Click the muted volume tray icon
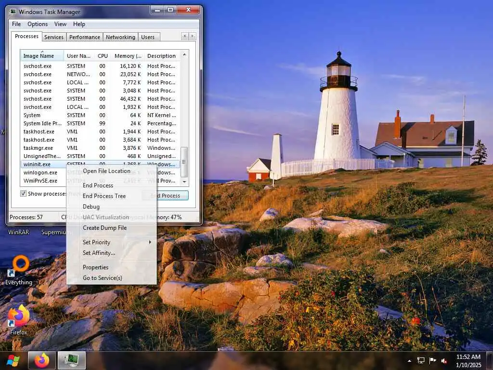The image size is (493, 370). pos(444,361)
